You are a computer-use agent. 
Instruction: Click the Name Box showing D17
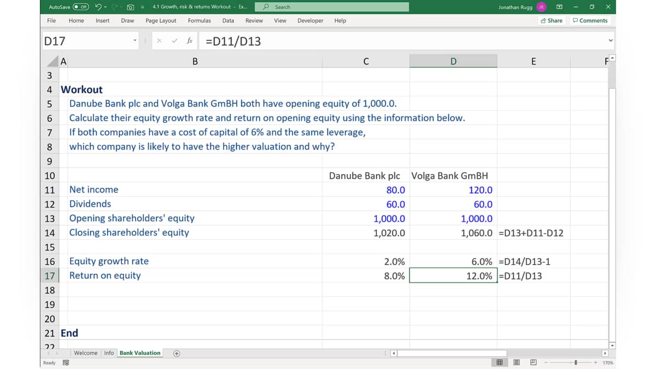coord(86,41)
